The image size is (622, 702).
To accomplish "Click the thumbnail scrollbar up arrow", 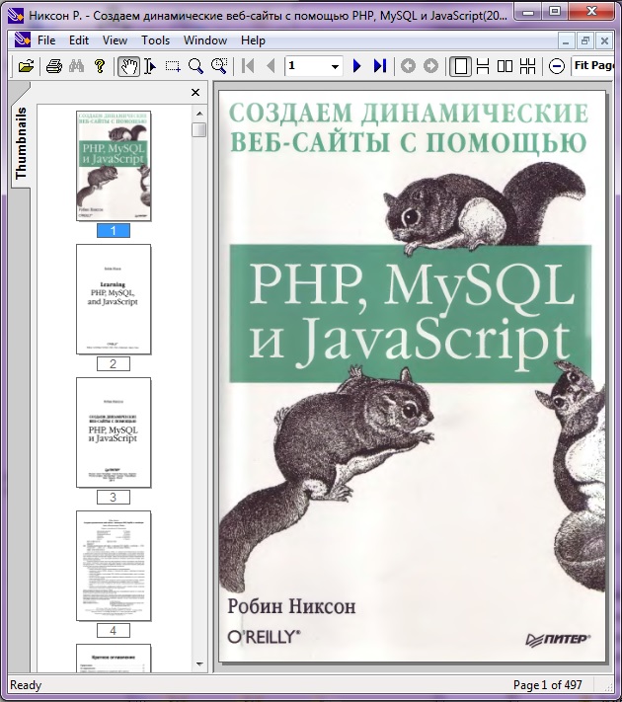I will click(x=199, y=114).
